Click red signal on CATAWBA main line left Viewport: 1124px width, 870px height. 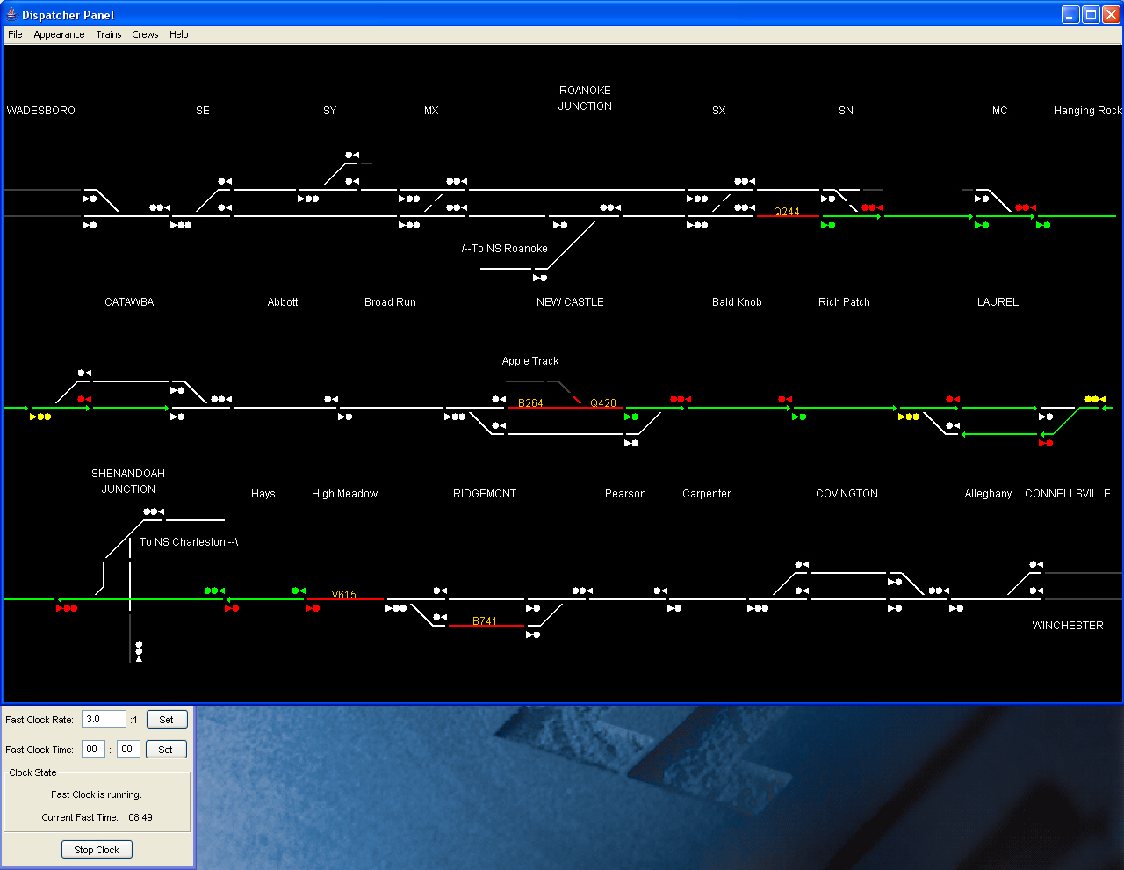click(x=84, y=399)
